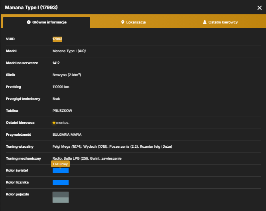266x211 pixels.
Task: Click the Silnik row label
Action: pyautogui.click(x=10, y=75)
